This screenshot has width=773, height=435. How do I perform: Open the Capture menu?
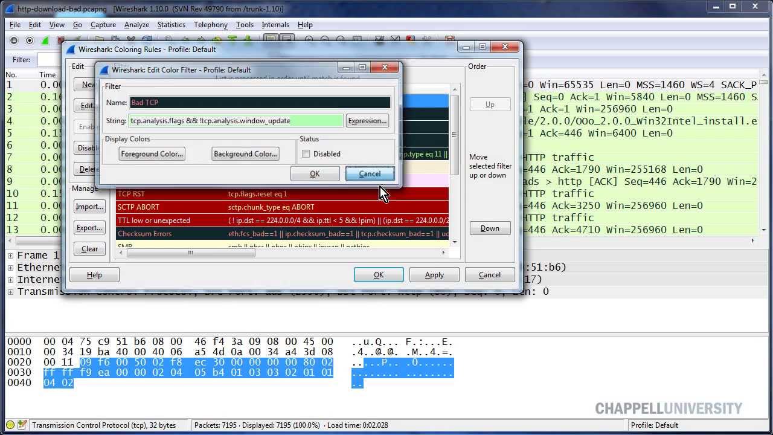[x=103, y=25]
